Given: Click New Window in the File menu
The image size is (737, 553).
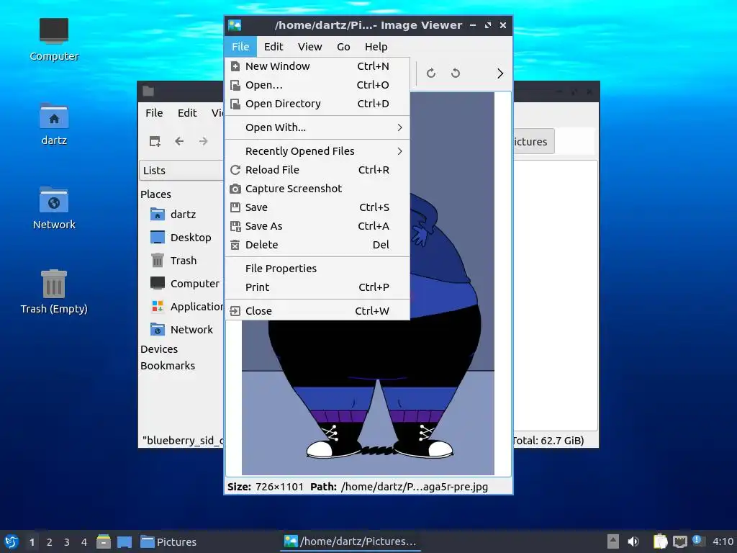Looking at the screenshot, I should 317,66.
